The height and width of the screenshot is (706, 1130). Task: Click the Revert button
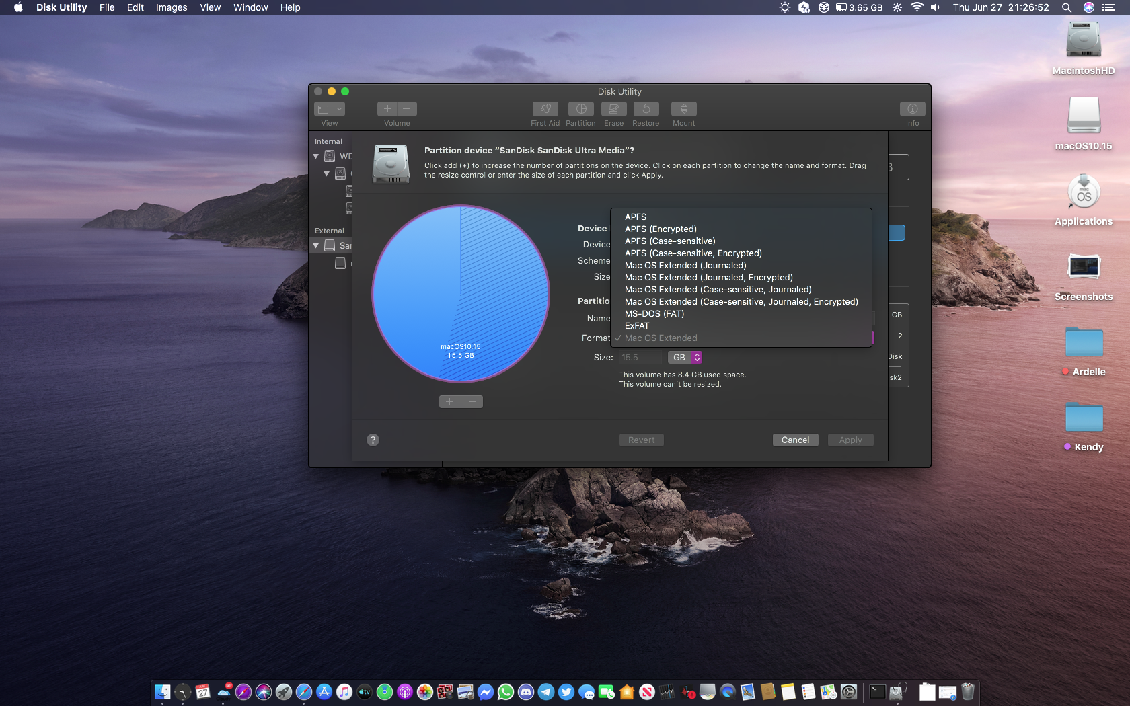coord(641,440)
